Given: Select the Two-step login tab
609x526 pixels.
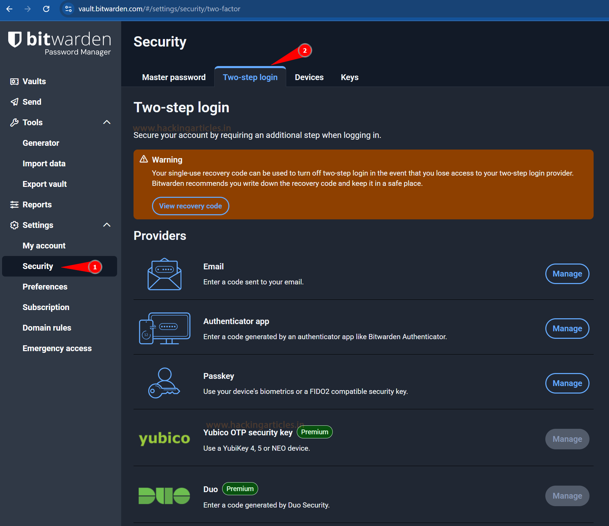Looking at the screenshot, I should pyautogui.click(x=250, y=77).
